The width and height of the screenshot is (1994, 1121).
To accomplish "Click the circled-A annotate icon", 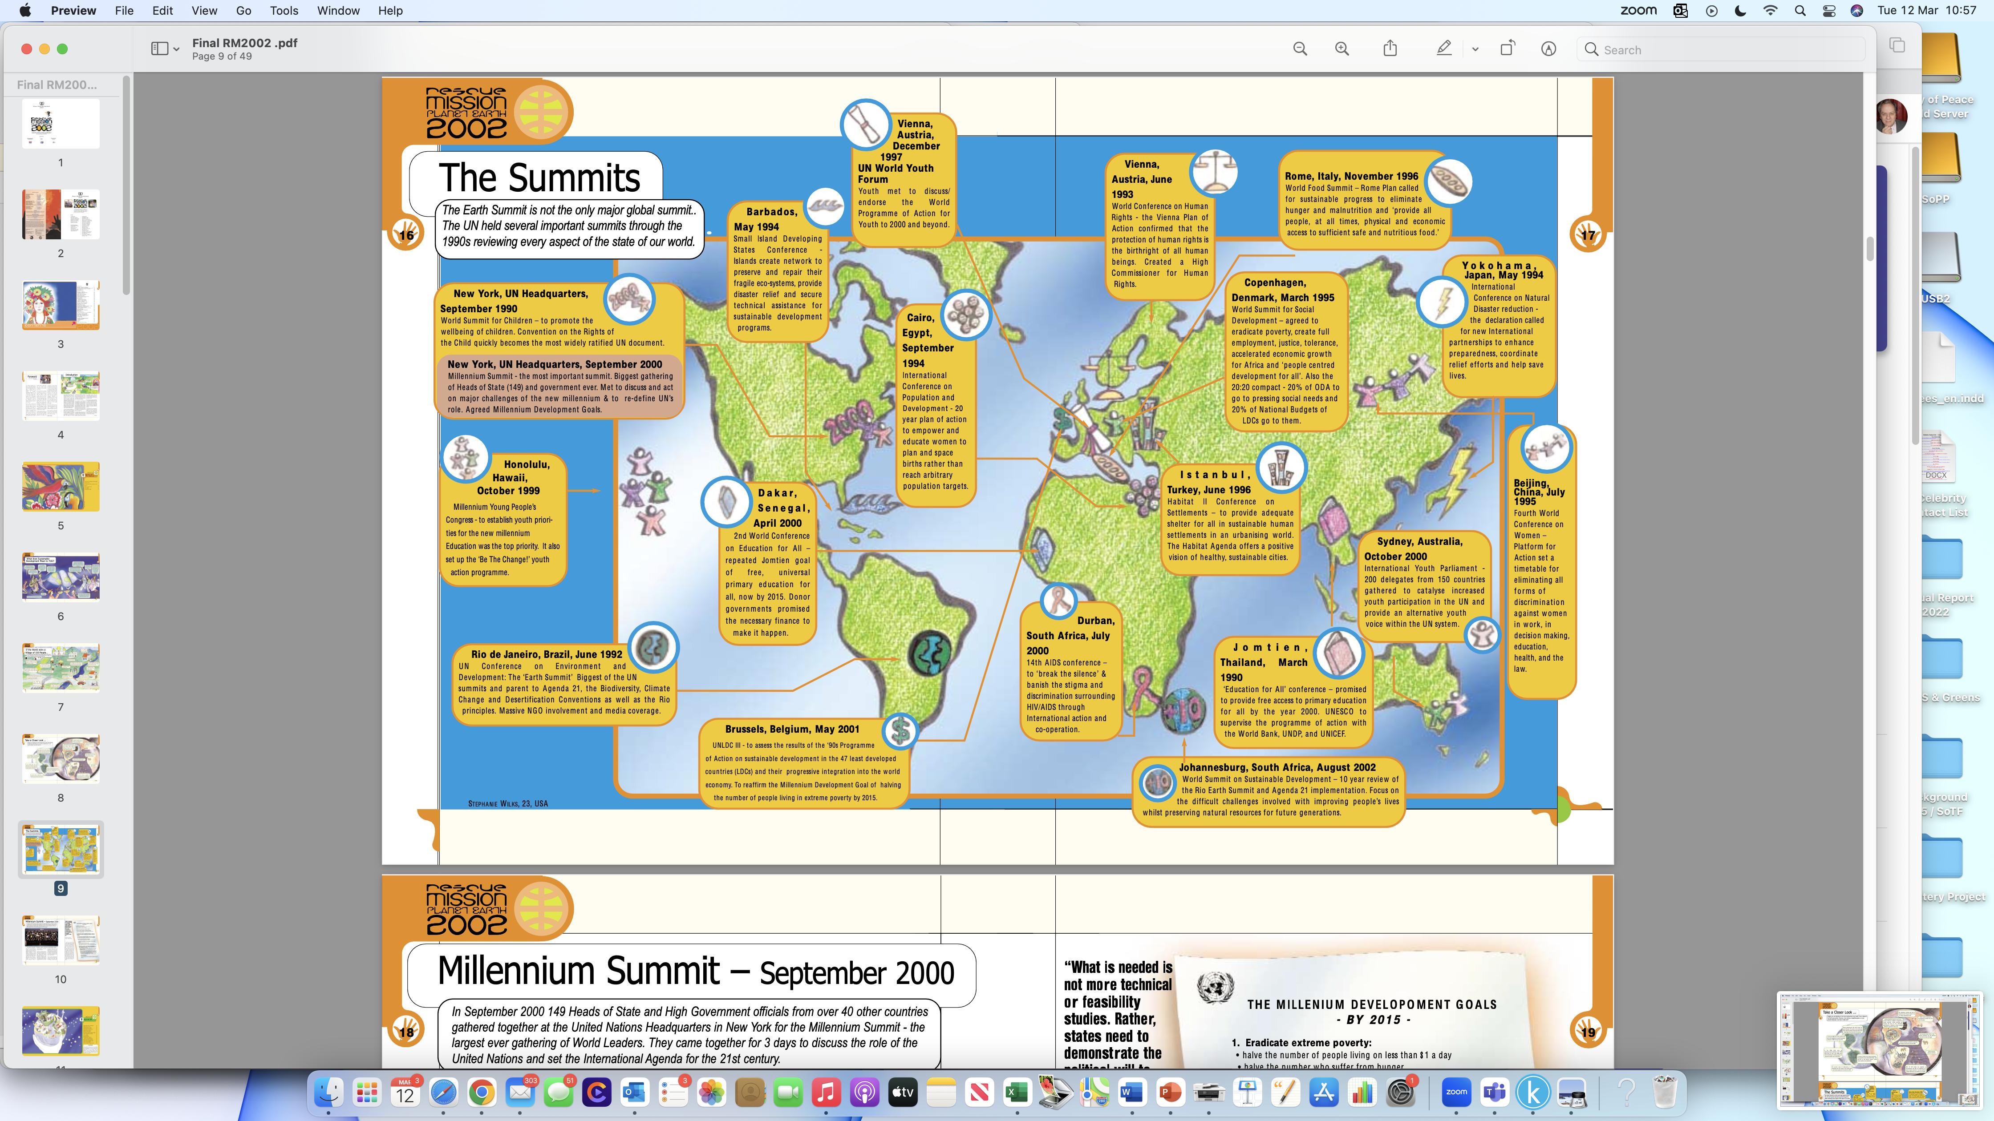I will 1548,49.
